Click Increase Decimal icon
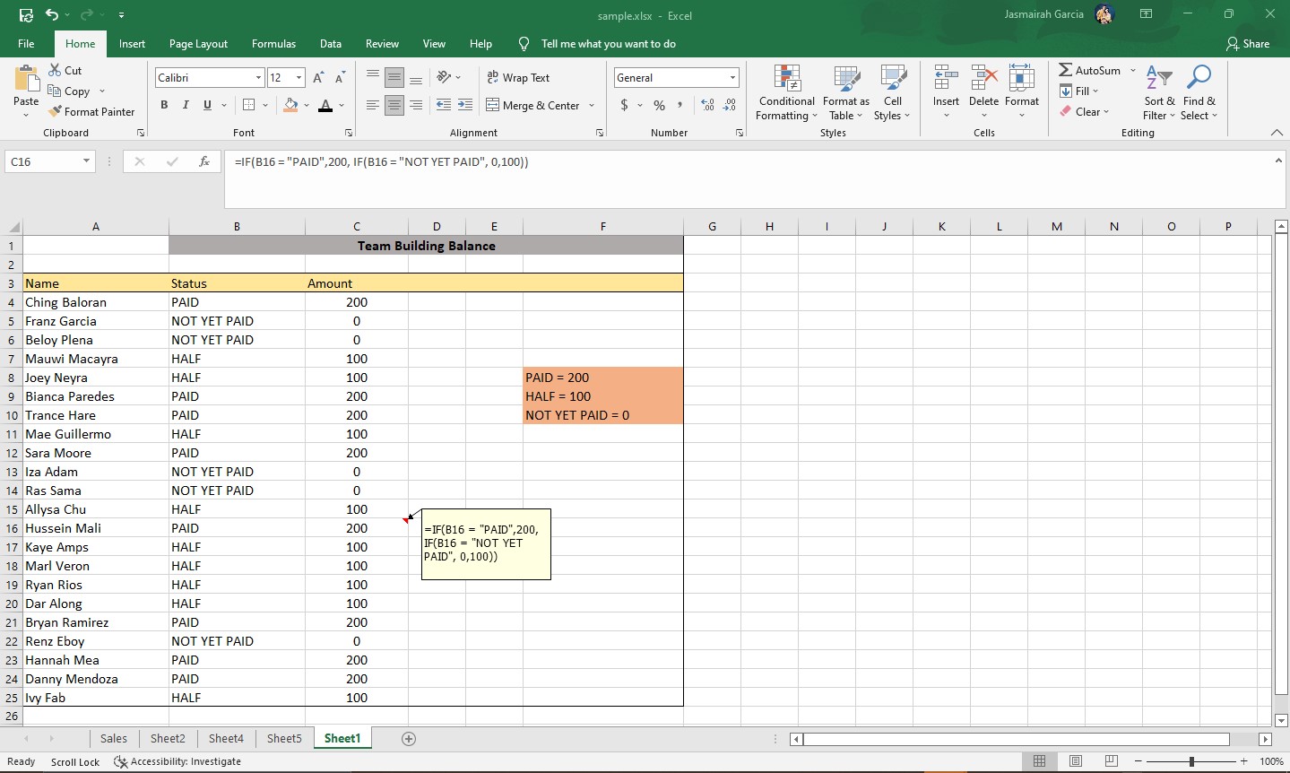 pyautogui.click(x=708, y=105)
